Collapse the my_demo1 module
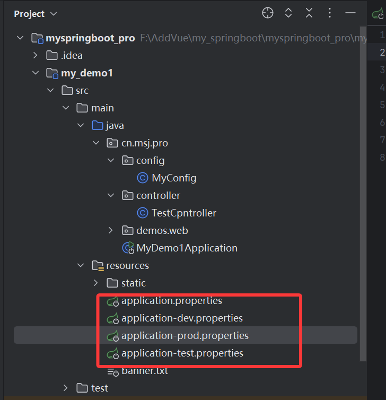386x400 pixels. pyautogui.click(x=35, y=73)
